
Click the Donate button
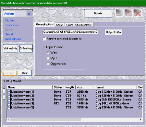tap(98, 13)
